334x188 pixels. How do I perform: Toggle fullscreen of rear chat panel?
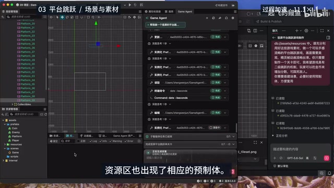pyautogui.click(x=322, y=31)
